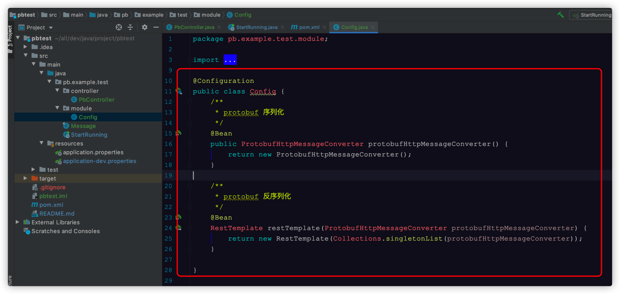
Task: Open the StartRunning run configuration dropdown
Action: [x=591, y=15]
